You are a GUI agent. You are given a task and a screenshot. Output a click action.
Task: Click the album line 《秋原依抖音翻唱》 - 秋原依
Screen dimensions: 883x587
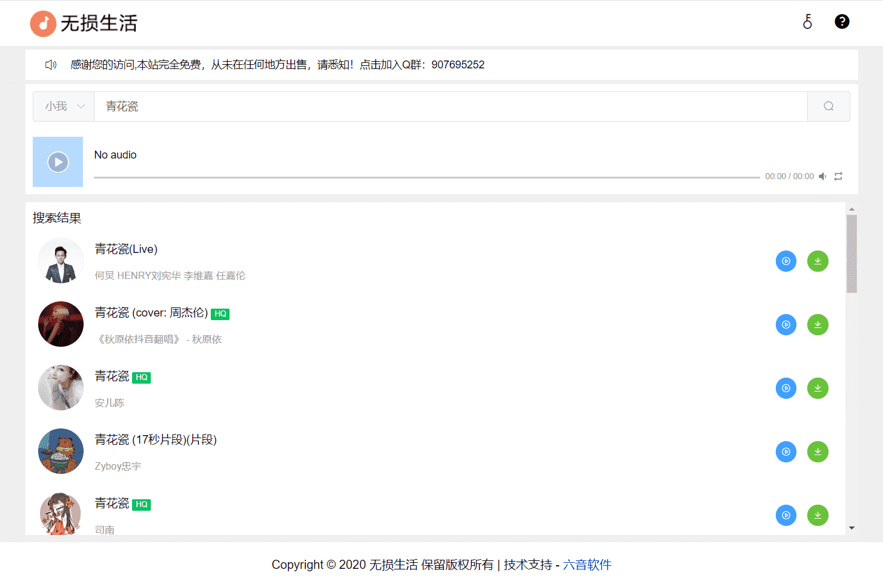click(159, 339)
